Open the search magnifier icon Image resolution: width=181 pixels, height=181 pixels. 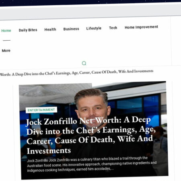pyautogui.click(x=84, y=63)
